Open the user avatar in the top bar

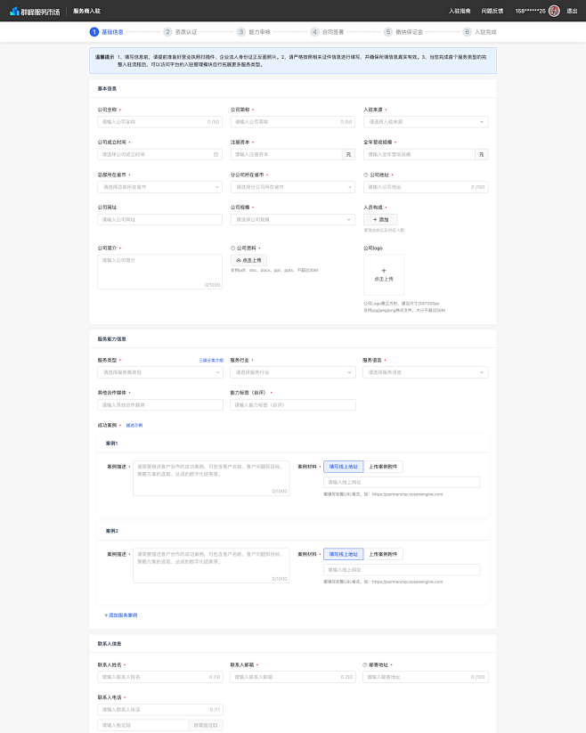click(x=554, y=11)
